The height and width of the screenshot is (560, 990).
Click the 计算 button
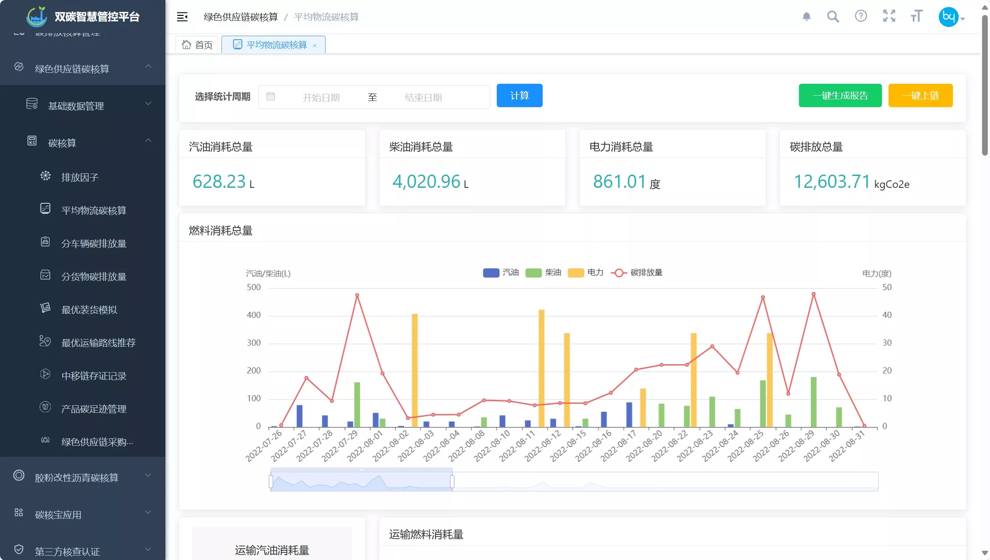520,95
